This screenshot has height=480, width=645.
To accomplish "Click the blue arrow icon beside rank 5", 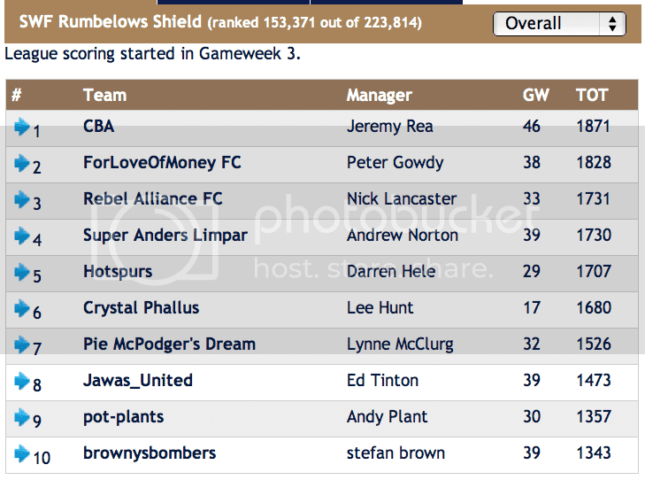I will [x=22, y=272].
